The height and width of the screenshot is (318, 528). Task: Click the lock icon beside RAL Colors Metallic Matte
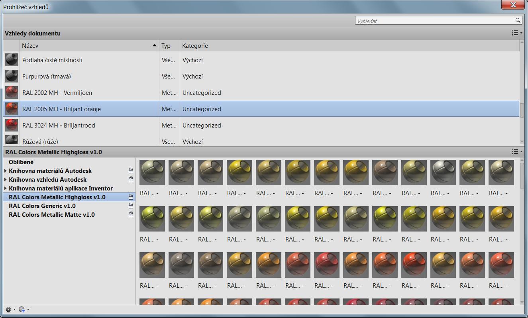tap(131, 214)
